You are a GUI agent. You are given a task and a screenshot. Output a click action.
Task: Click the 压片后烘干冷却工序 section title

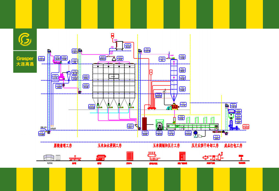point(205,146)
